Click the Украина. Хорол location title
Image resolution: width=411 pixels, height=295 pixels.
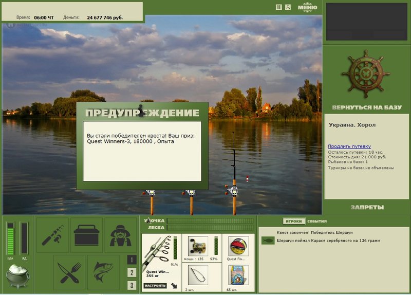coord(352,125)
